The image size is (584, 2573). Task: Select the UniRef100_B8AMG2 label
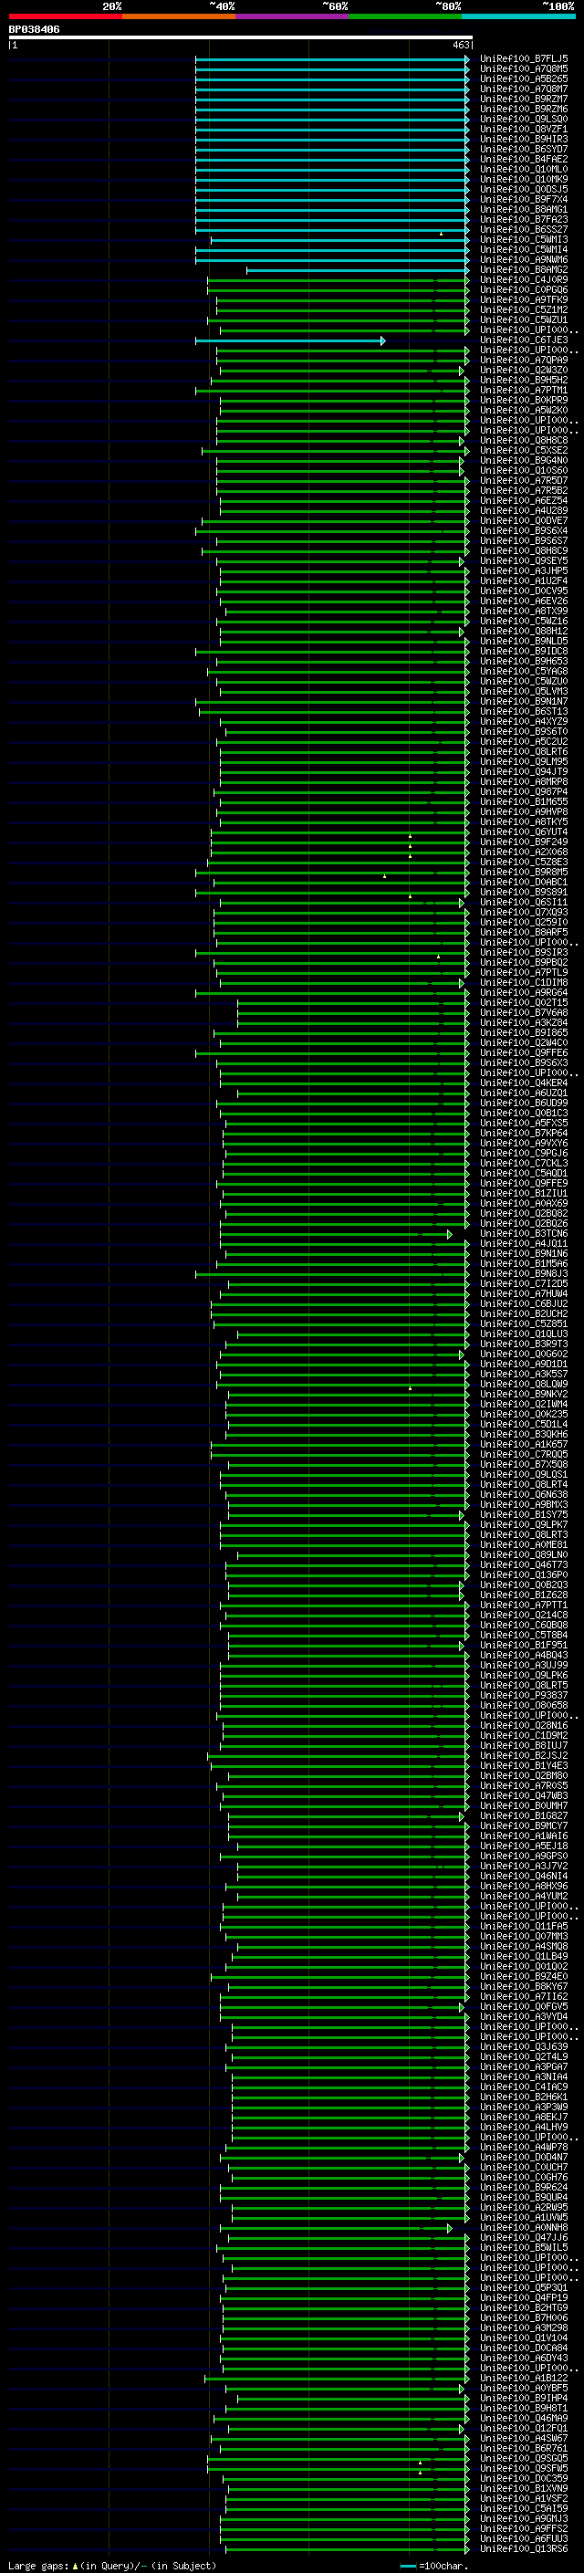524,269
